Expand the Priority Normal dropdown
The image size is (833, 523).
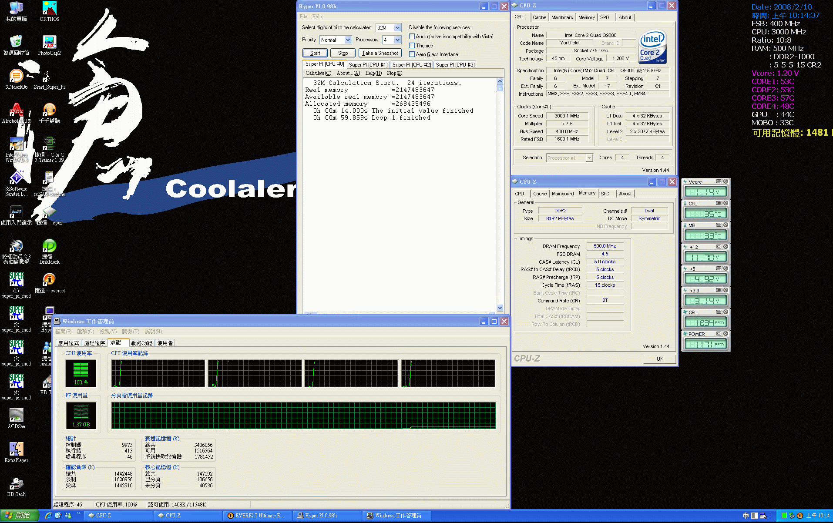pos(348,40)
